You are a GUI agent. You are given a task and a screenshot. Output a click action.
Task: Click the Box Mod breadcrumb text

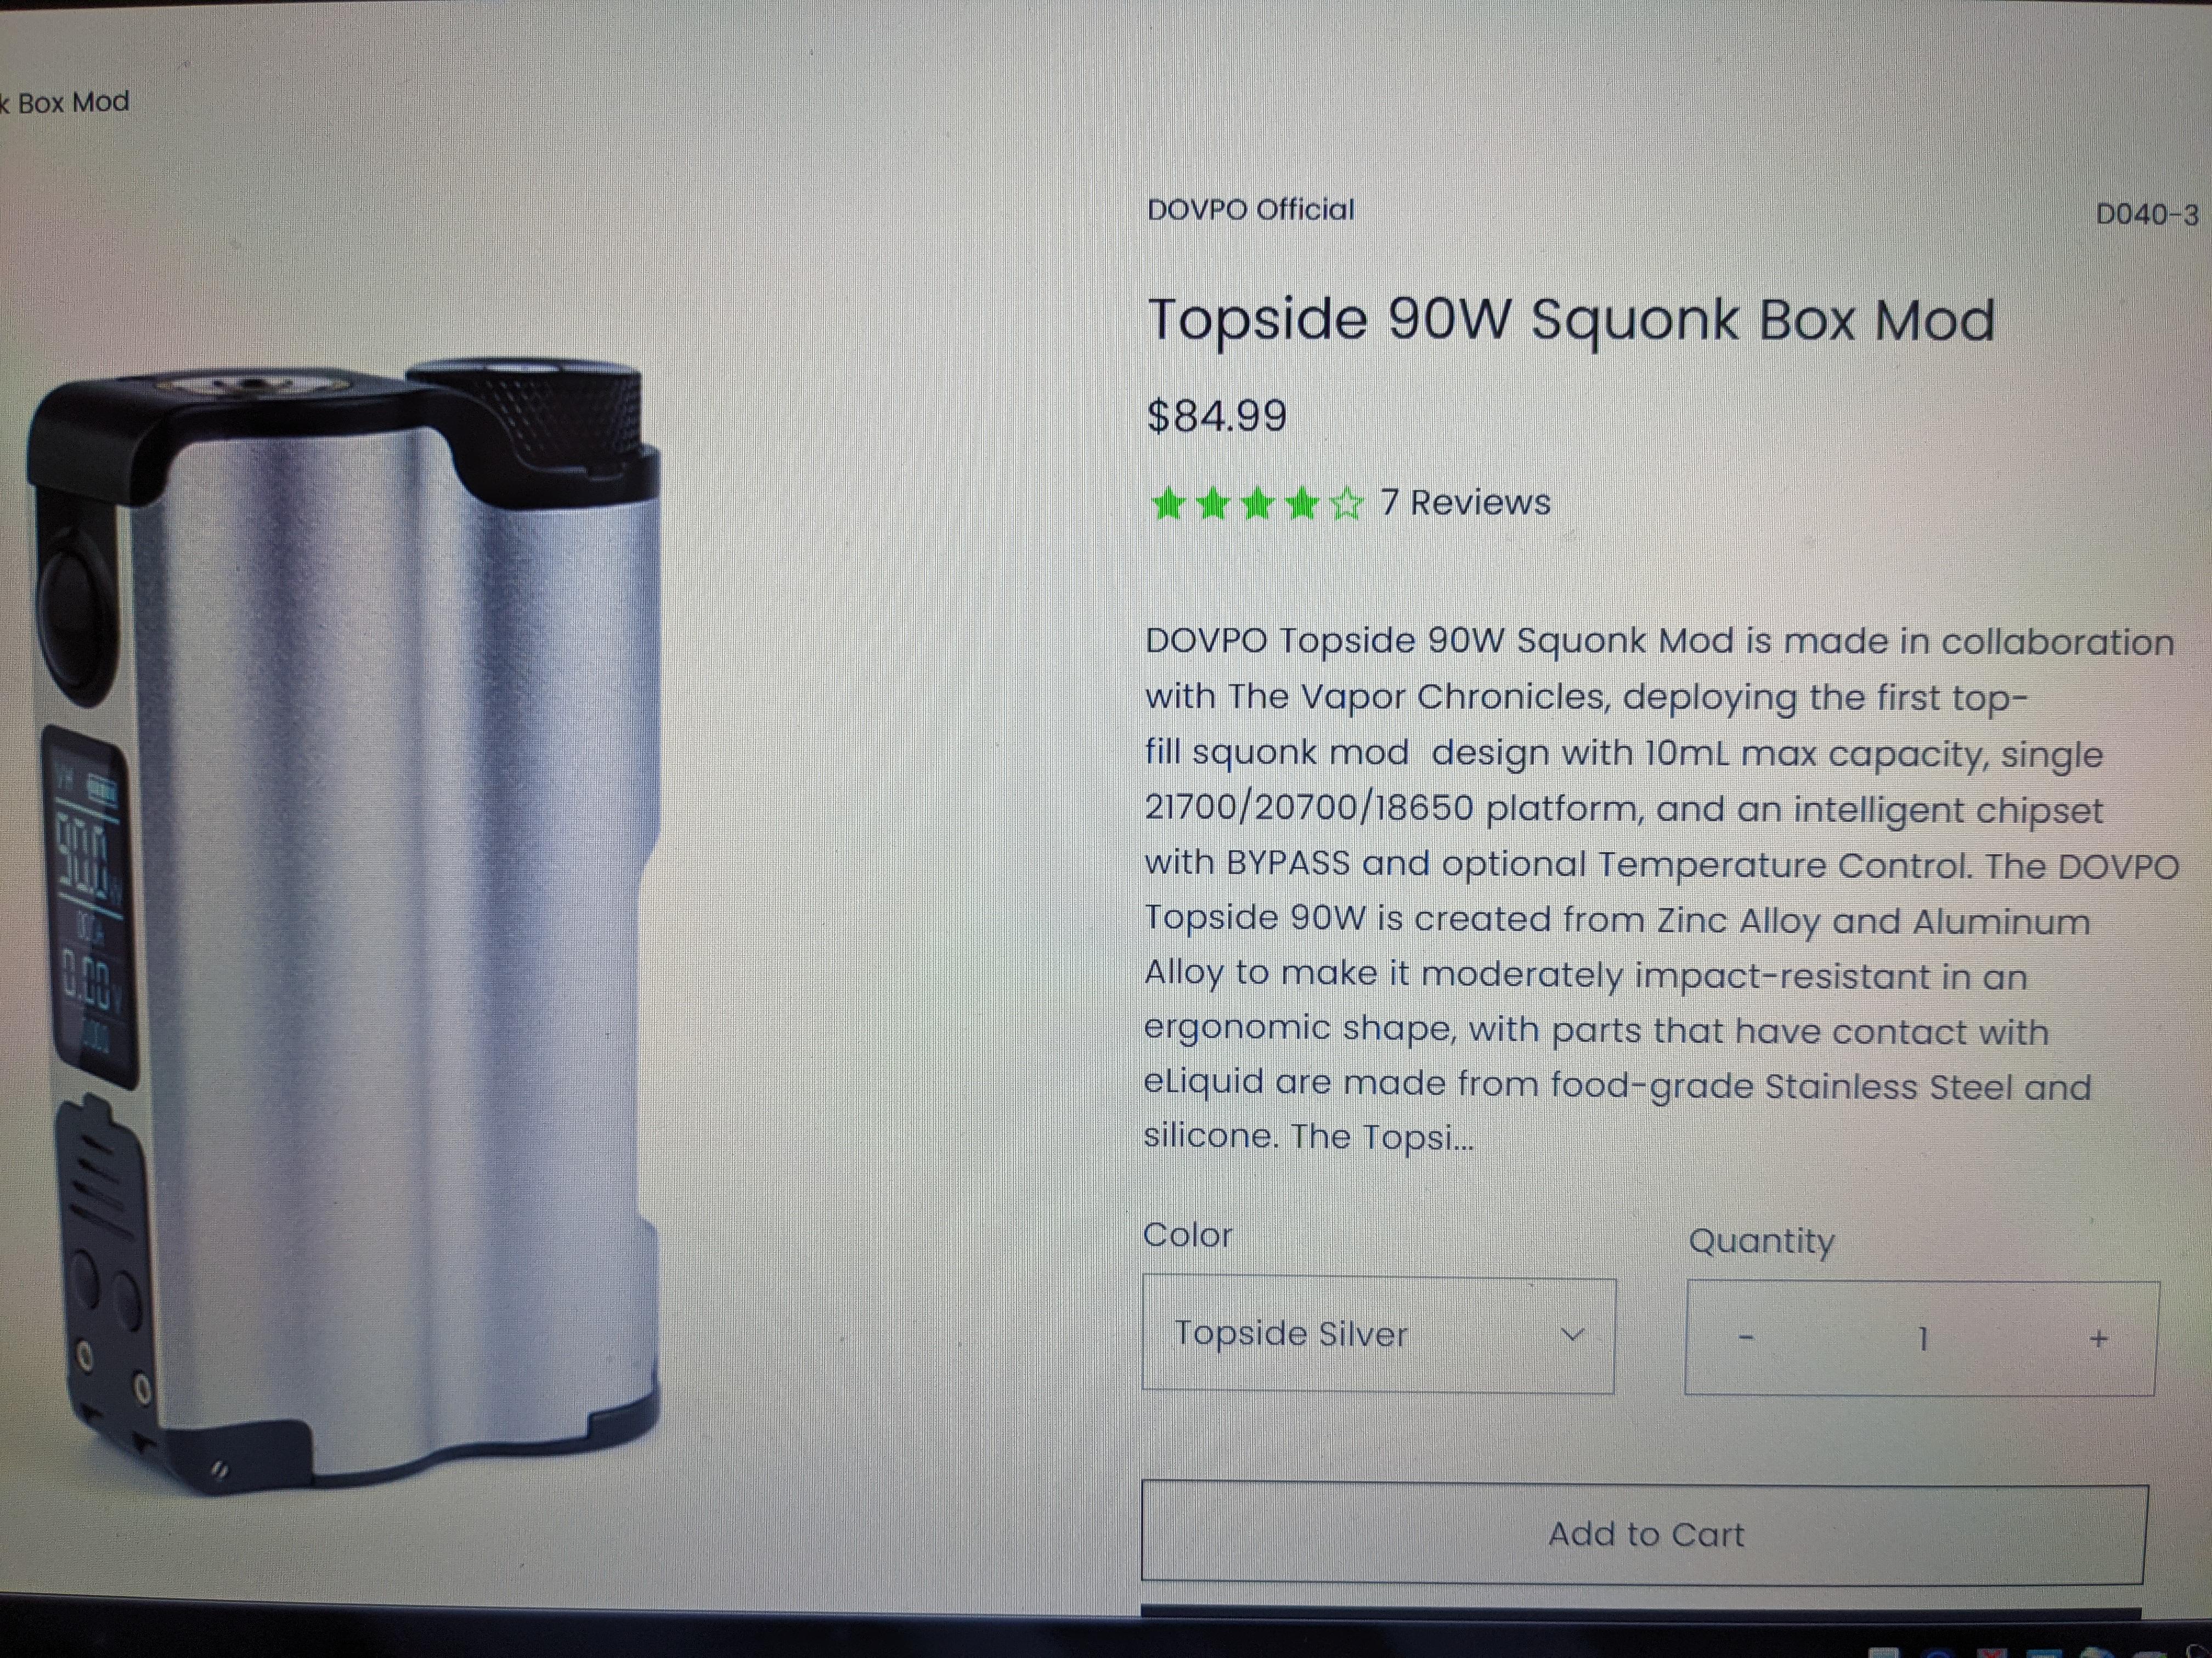73,102
